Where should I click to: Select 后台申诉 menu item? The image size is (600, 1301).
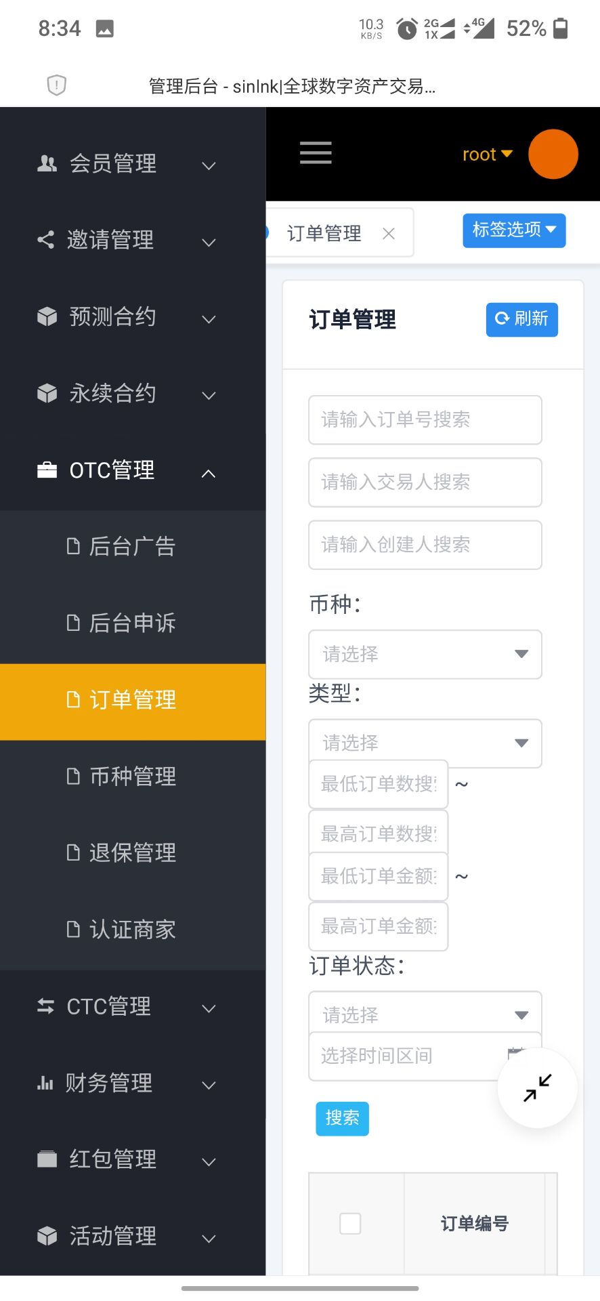pos(133,623)
